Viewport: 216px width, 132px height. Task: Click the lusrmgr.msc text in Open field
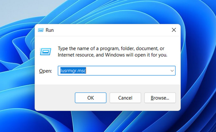click(x=73, y=71)
